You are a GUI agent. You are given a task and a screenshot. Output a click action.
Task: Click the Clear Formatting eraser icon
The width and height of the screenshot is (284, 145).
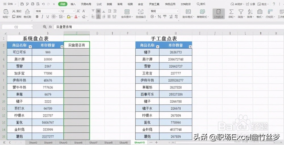tap(83, 17)
